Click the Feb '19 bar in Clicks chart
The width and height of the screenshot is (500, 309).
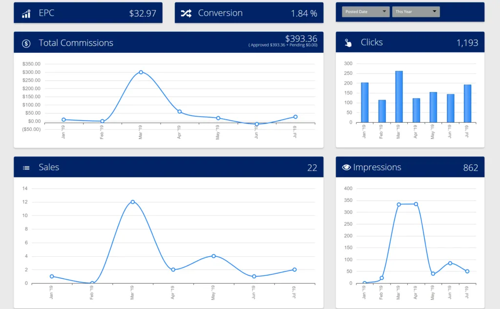click(x=382, y=111)
